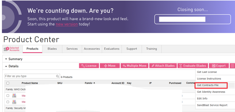Screen dimensions: 235x112
Task: Click the search magnifier in filter box
Action: [57, 76]
